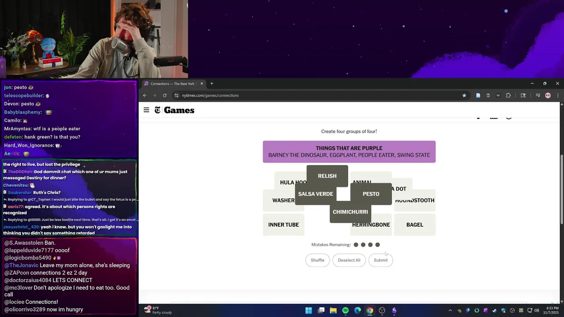564x317 pixels.
Task: Open the weather widget showing 81°F
Action: point(158,310)
